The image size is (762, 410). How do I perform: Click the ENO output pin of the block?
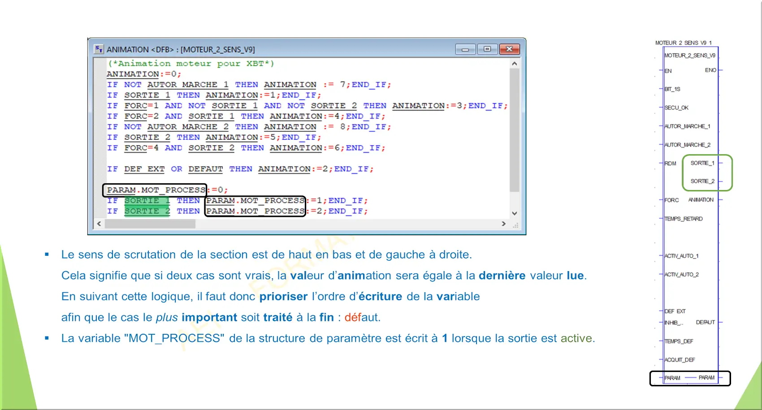pyautogui.click(x=710, y=70)
